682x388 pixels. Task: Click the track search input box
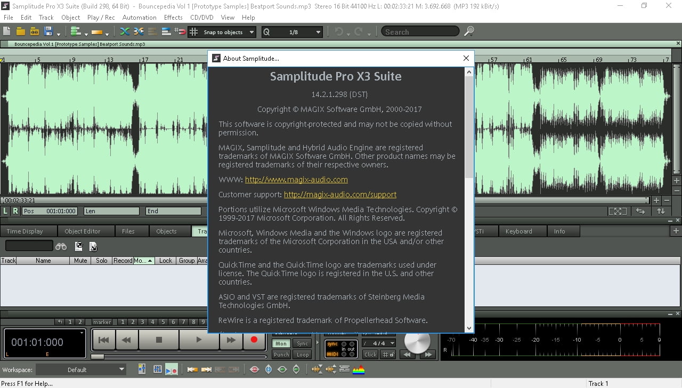click(29, 246)
